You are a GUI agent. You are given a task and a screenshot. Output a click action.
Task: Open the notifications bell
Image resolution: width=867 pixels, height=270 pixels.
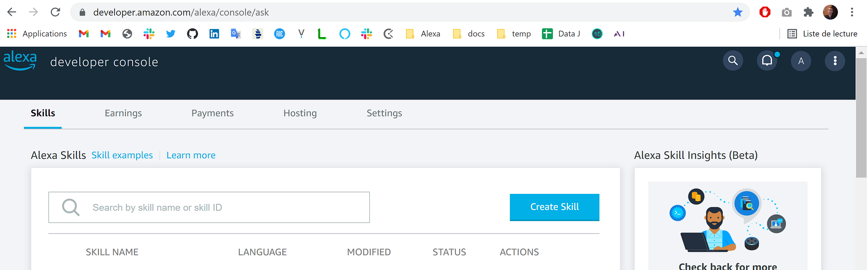pyautogui.click(x=767, y=61)
